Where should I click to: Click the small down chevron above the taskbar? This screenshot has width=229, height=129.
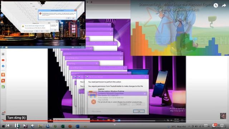pos(115,125)
